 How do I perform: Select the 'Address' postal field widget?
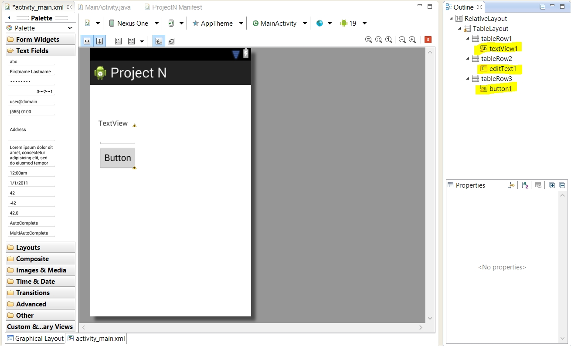(x=31, y=130)
